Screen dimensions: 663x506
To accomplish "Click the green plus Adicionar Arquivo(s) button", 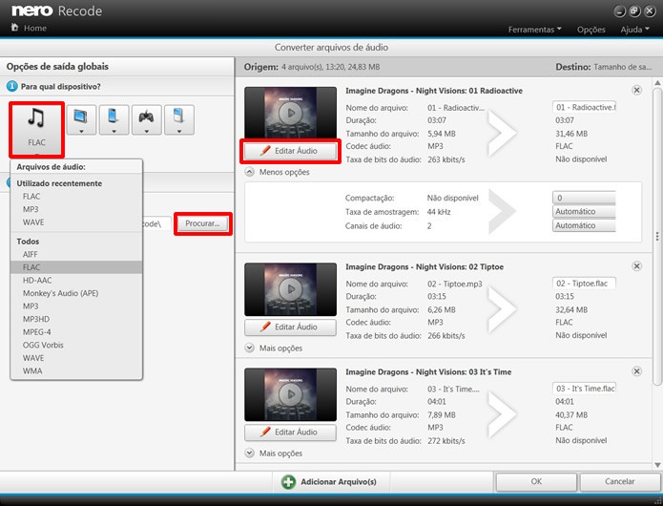I will click(x=330, y=482).
